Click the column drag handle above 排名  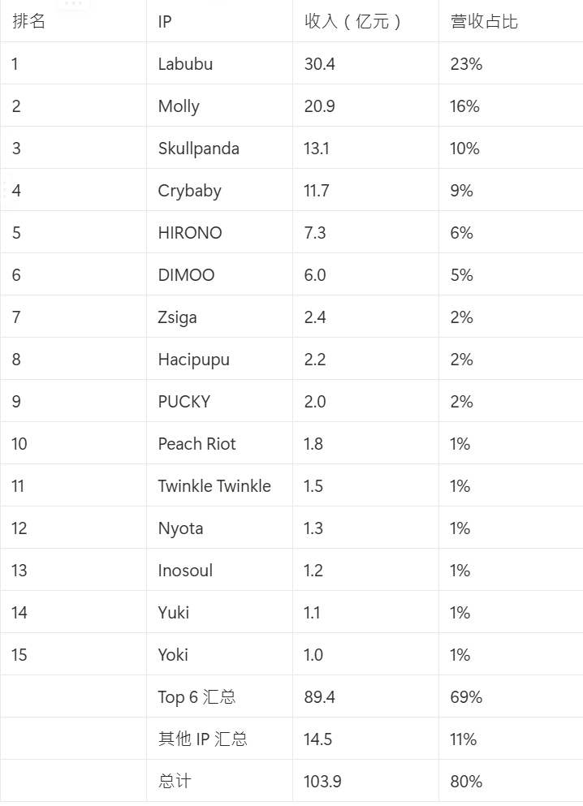point(74,4)
